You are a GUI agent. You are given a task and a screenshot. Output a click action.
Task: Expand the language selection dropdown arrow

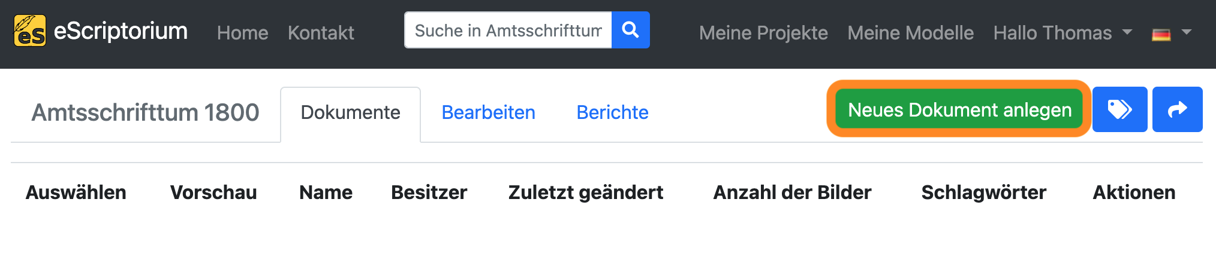click(1187, 32)
